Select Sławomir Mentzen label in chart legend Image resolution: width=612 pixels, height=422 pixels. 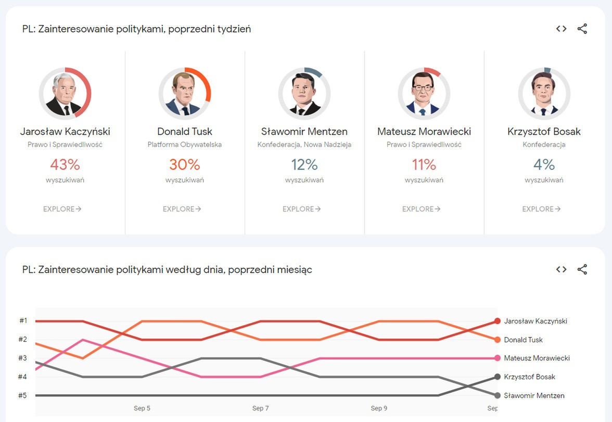[x=534, y=395]
